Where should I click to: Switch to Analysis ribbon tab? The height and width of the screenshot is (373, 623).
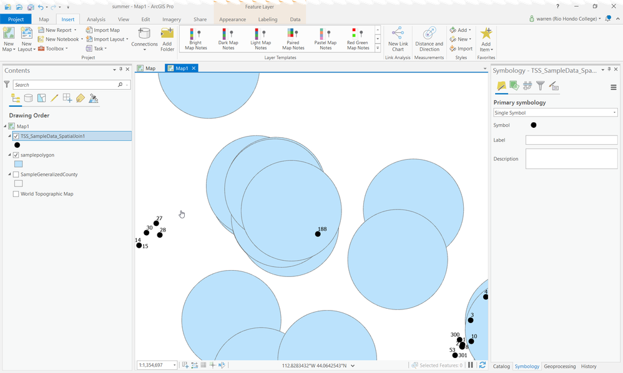tap(96, 19)
